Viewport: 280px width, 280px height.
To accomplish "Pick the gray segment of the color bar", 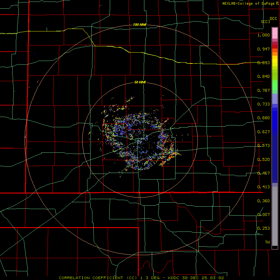I will point(275,216).
